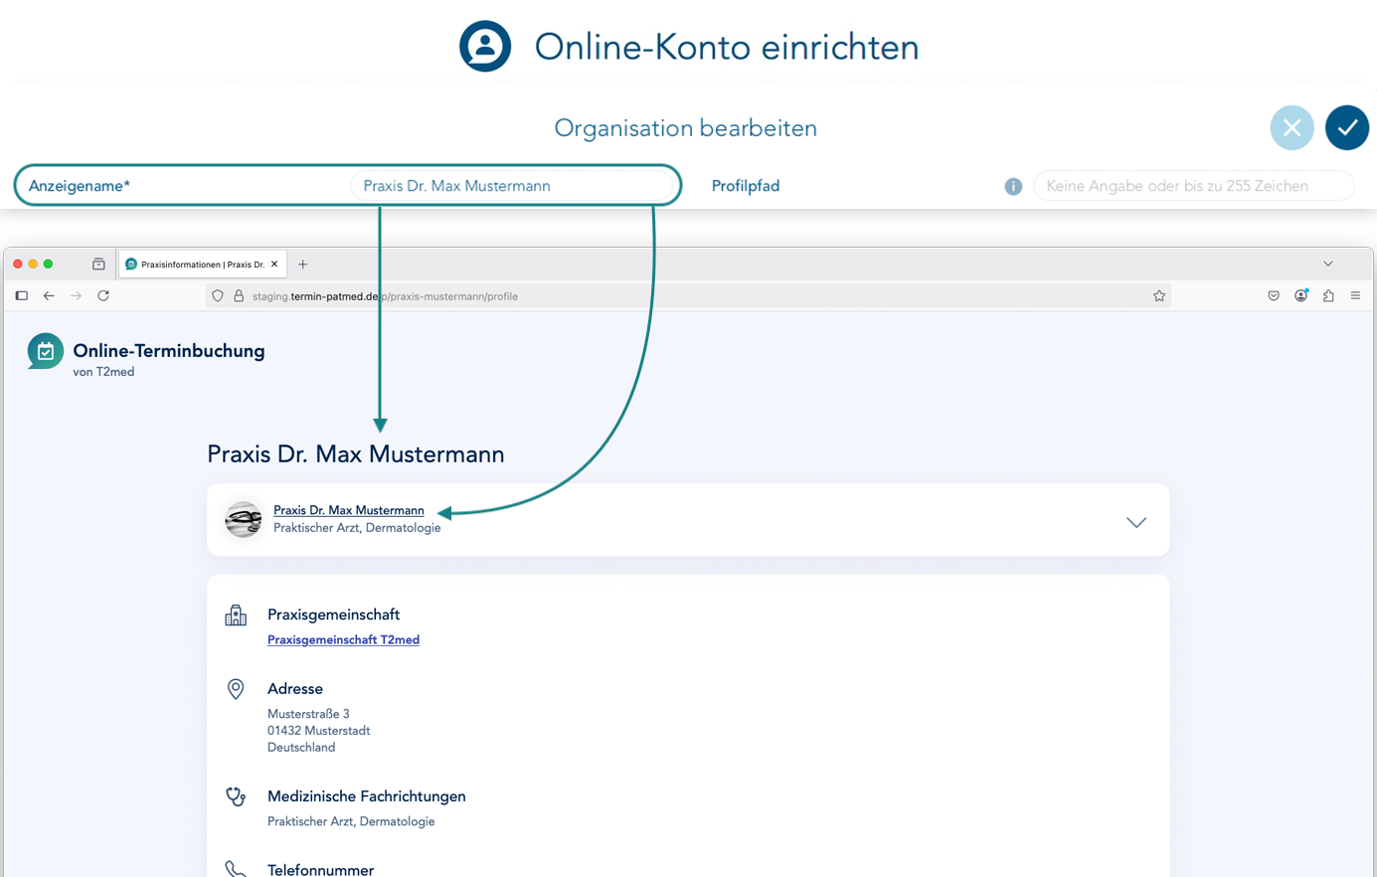Click the info icon beside Profilpfad
Screen dimensions: 1377x877
[x=1013, y=187]
